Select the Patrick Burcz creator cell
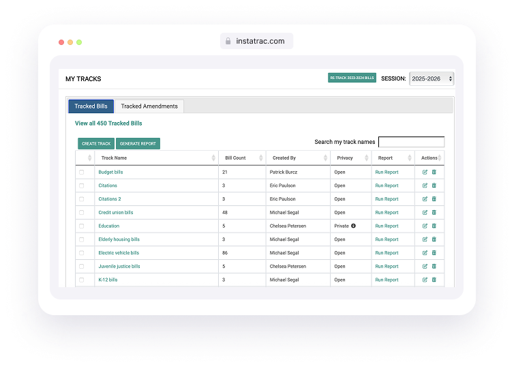This screenshot has width=514, height=367. 298,172
